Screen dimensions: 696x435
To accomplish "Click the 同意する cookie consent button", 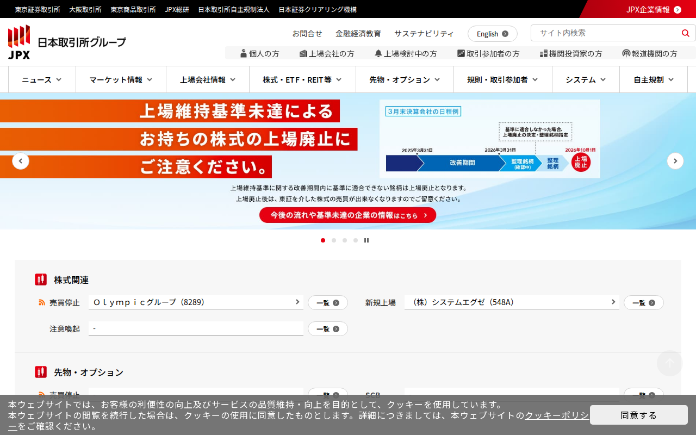I will 638,415.
